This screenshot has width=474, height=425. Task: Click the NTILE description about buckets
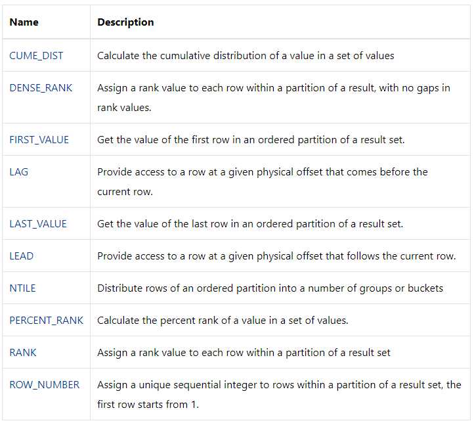270,288
